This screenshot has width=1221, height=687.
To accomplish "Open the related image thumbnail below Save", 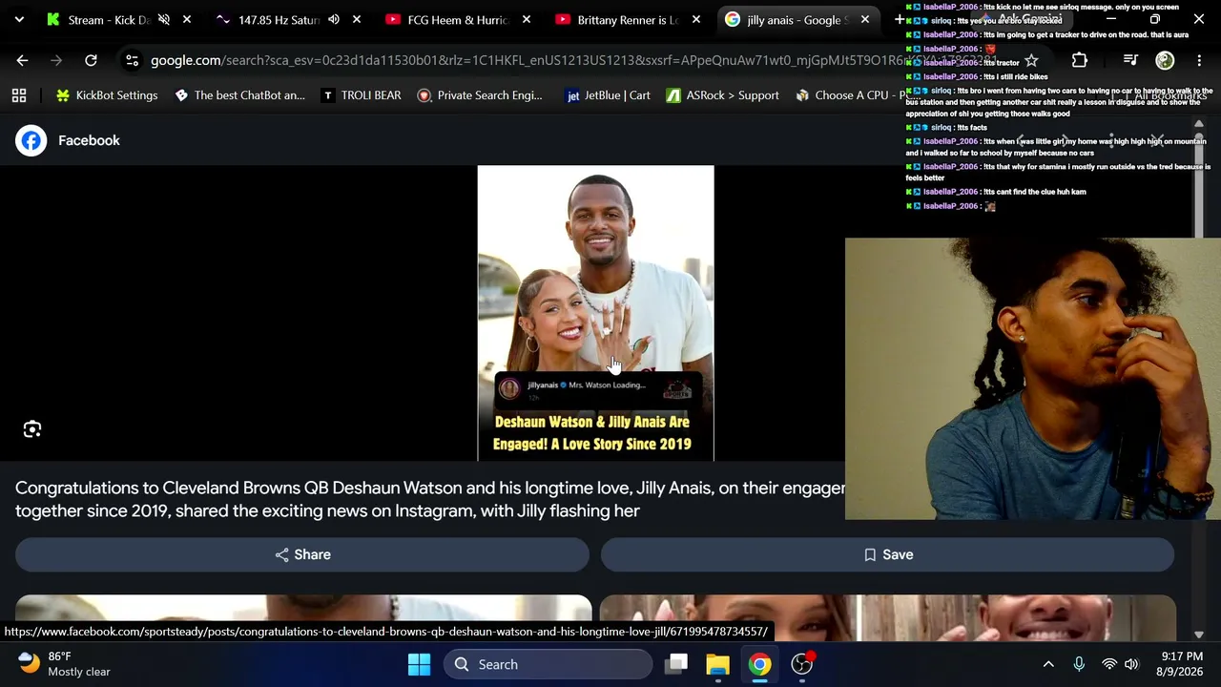I will pos(888,617).
